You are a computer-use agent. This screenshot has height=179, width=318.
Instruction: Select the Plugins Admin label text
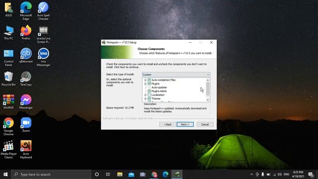[x=159, y=91]
